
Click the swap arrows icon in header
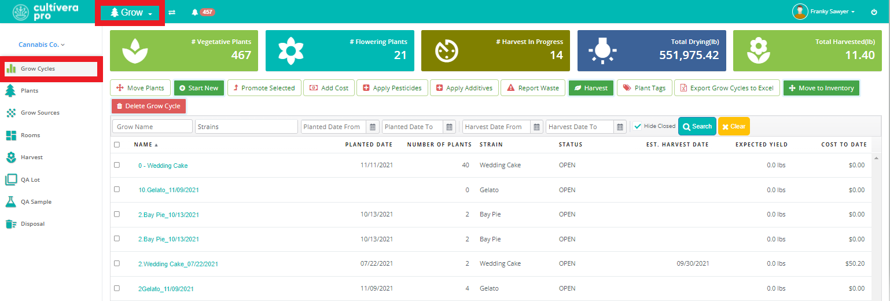[172, 12]
